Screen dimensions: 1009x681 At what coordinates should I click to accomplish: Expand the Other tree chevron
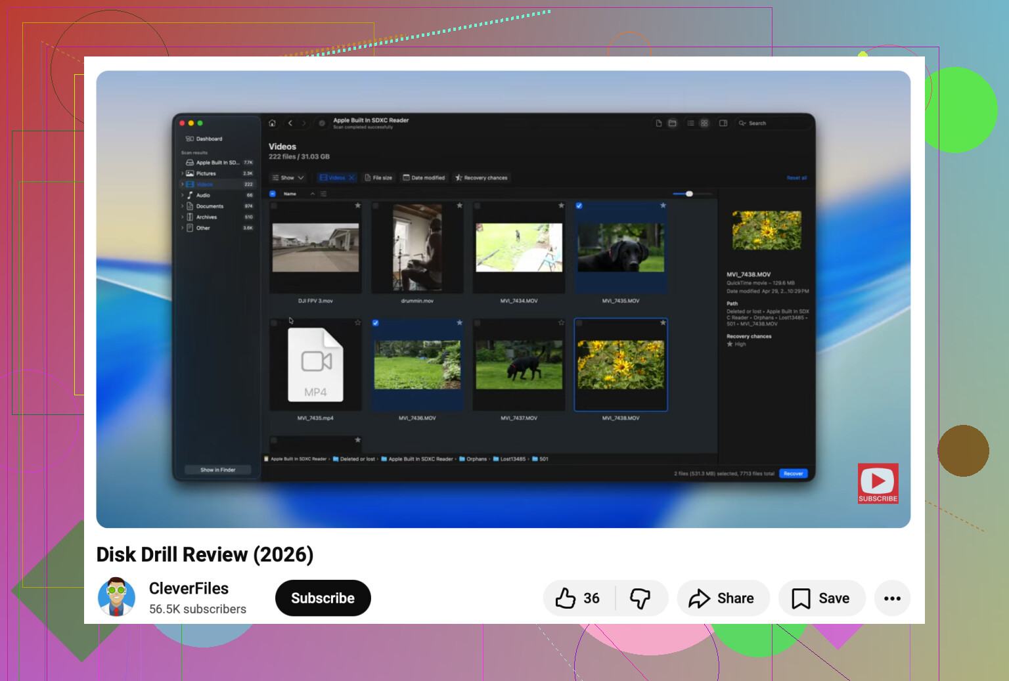(x=182, y=228)
